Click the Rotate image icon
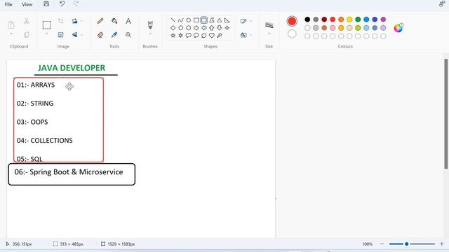The height and width of the screenshot is (252, 449). click(x=75, y=21)
